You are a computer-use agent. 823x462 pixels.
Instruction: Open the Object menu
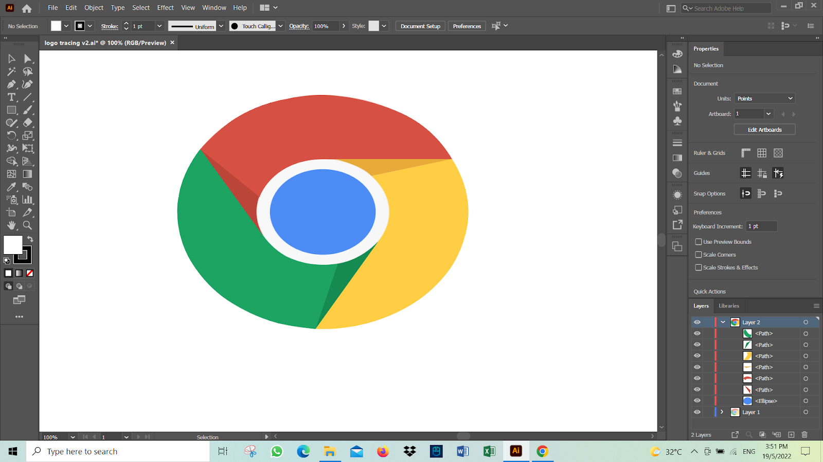(94, 8)
